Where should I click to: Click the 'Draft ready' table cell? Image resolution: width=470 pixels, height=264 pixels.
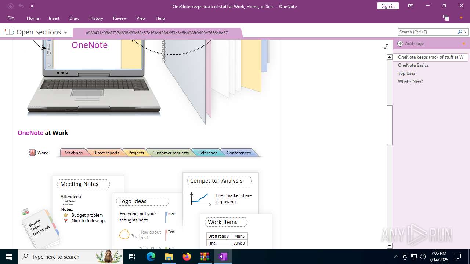point(219,236)
